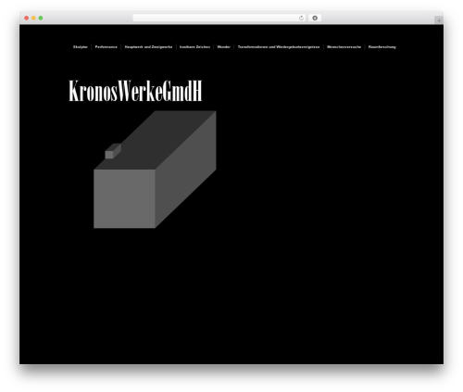
Task: Click the round toolbar button next to the address bar
Action: coord(315,19)
